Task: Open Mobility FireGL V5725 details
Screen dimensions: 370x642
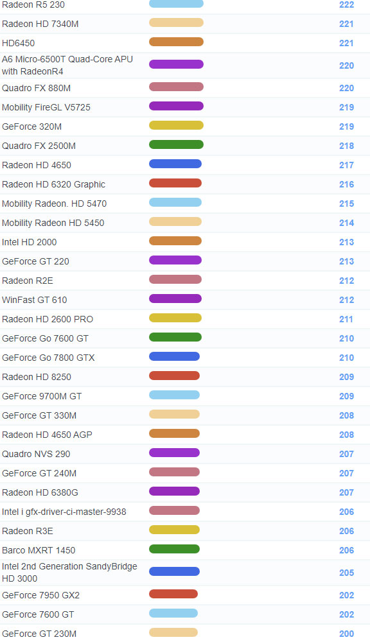Action: pyautogui.click(x=46, y=108)
